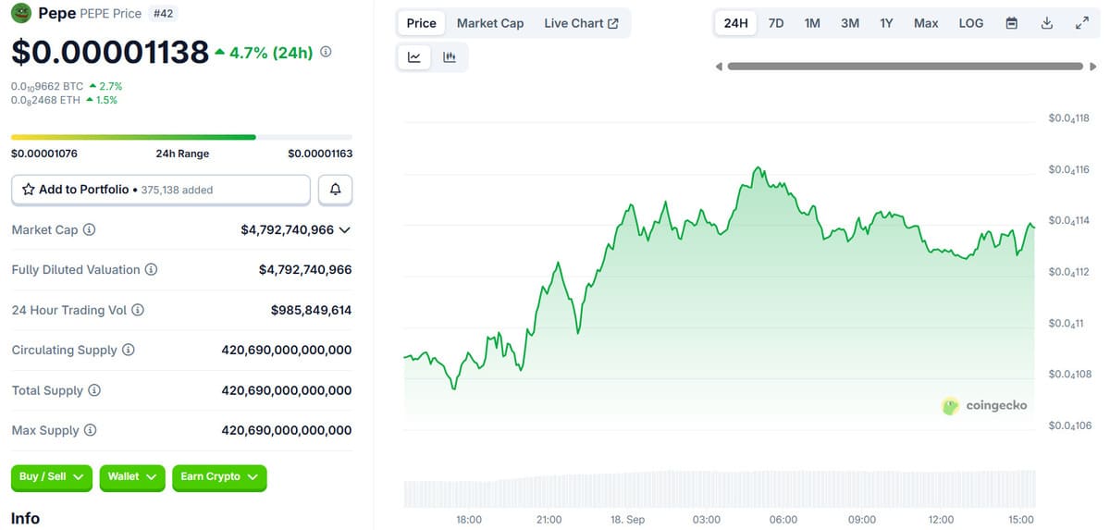This screenshot has width=1110, height=530.
Task: Select the Max time range
Action: click(926, 23)
